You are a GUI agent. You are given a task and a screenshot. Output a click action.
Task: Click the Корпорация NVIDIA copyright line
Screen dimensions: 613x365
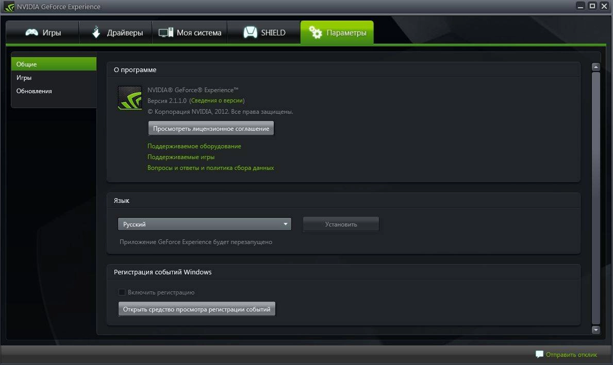click(220, 112)
